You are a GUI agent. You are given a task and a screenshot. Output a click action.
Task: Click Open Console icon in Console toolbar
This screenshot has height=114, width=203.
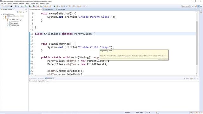point(191,79)
